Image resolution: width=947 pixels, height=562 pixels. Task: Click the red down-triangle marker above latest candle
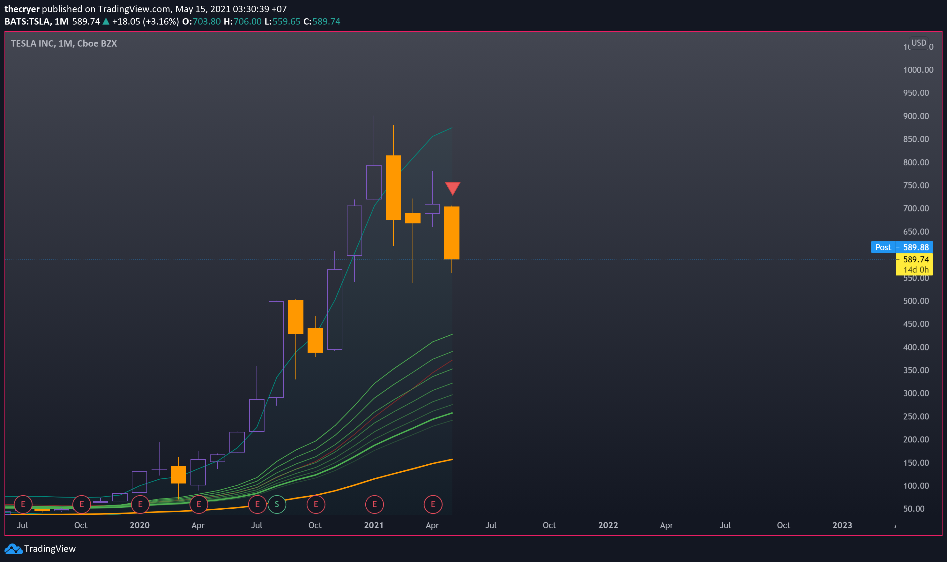452,188
